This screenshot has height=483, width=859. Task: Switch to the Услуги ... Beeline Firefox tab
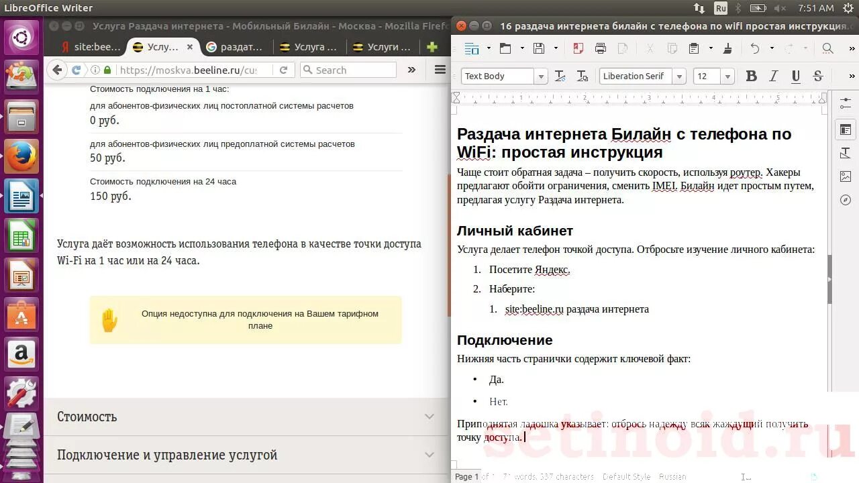[383, 47]
